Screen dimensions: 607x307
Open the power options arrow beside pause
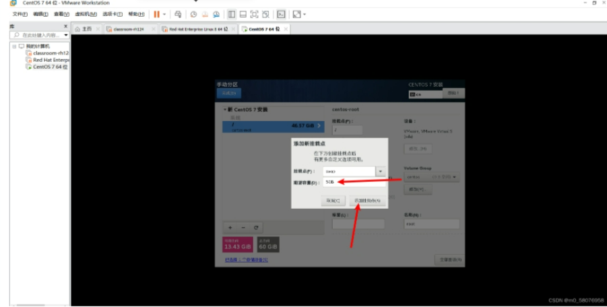pos(164,14)
